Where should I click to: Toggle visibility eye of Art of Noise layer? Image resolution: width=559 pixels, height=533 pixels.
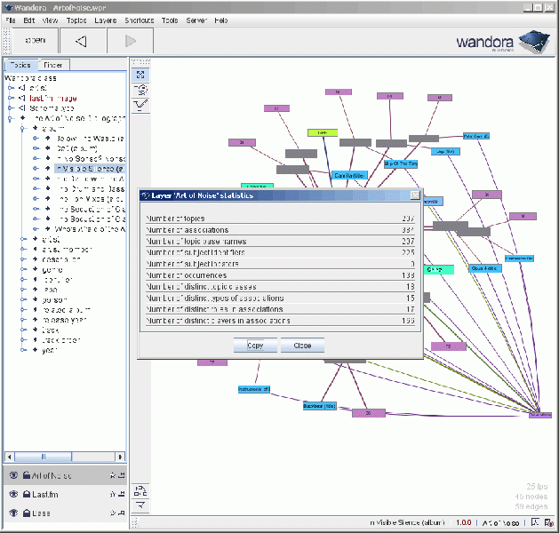[x=13, y=476]
